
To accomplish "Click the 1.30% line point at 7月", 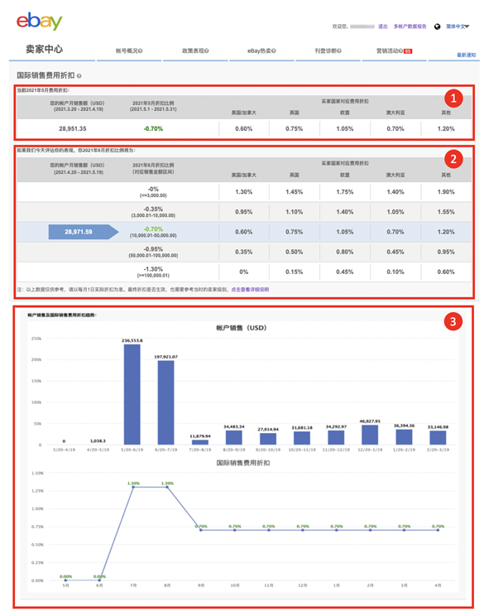I will click(x=133, y=487).
